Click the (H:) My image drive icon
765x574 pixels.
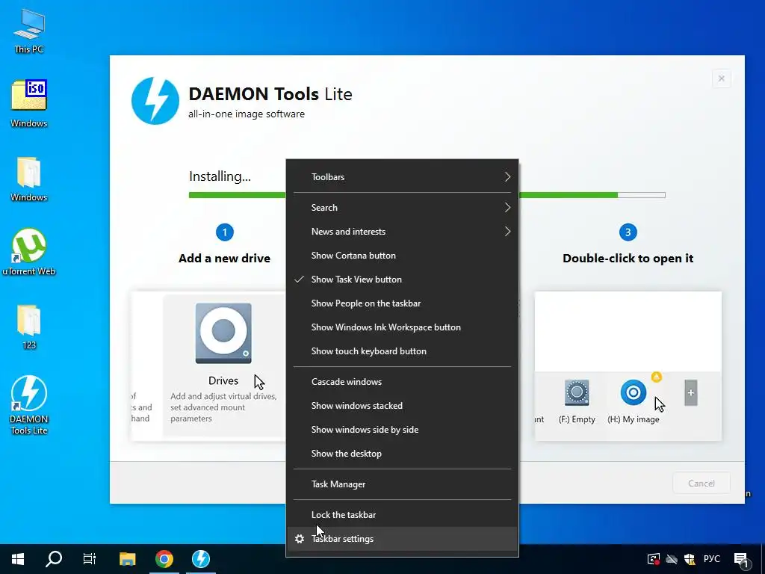click(x=634, y=392)
